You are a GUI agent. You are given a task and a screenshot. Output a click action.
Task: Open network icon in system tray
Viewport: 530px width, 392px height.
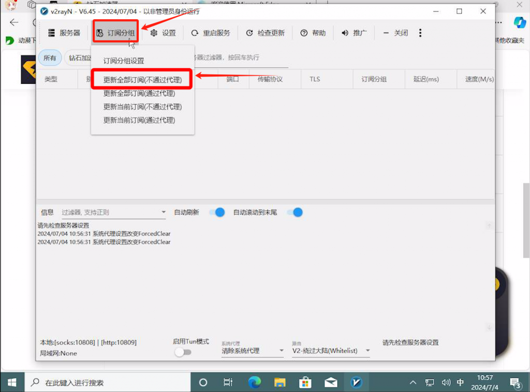[429, 383]
